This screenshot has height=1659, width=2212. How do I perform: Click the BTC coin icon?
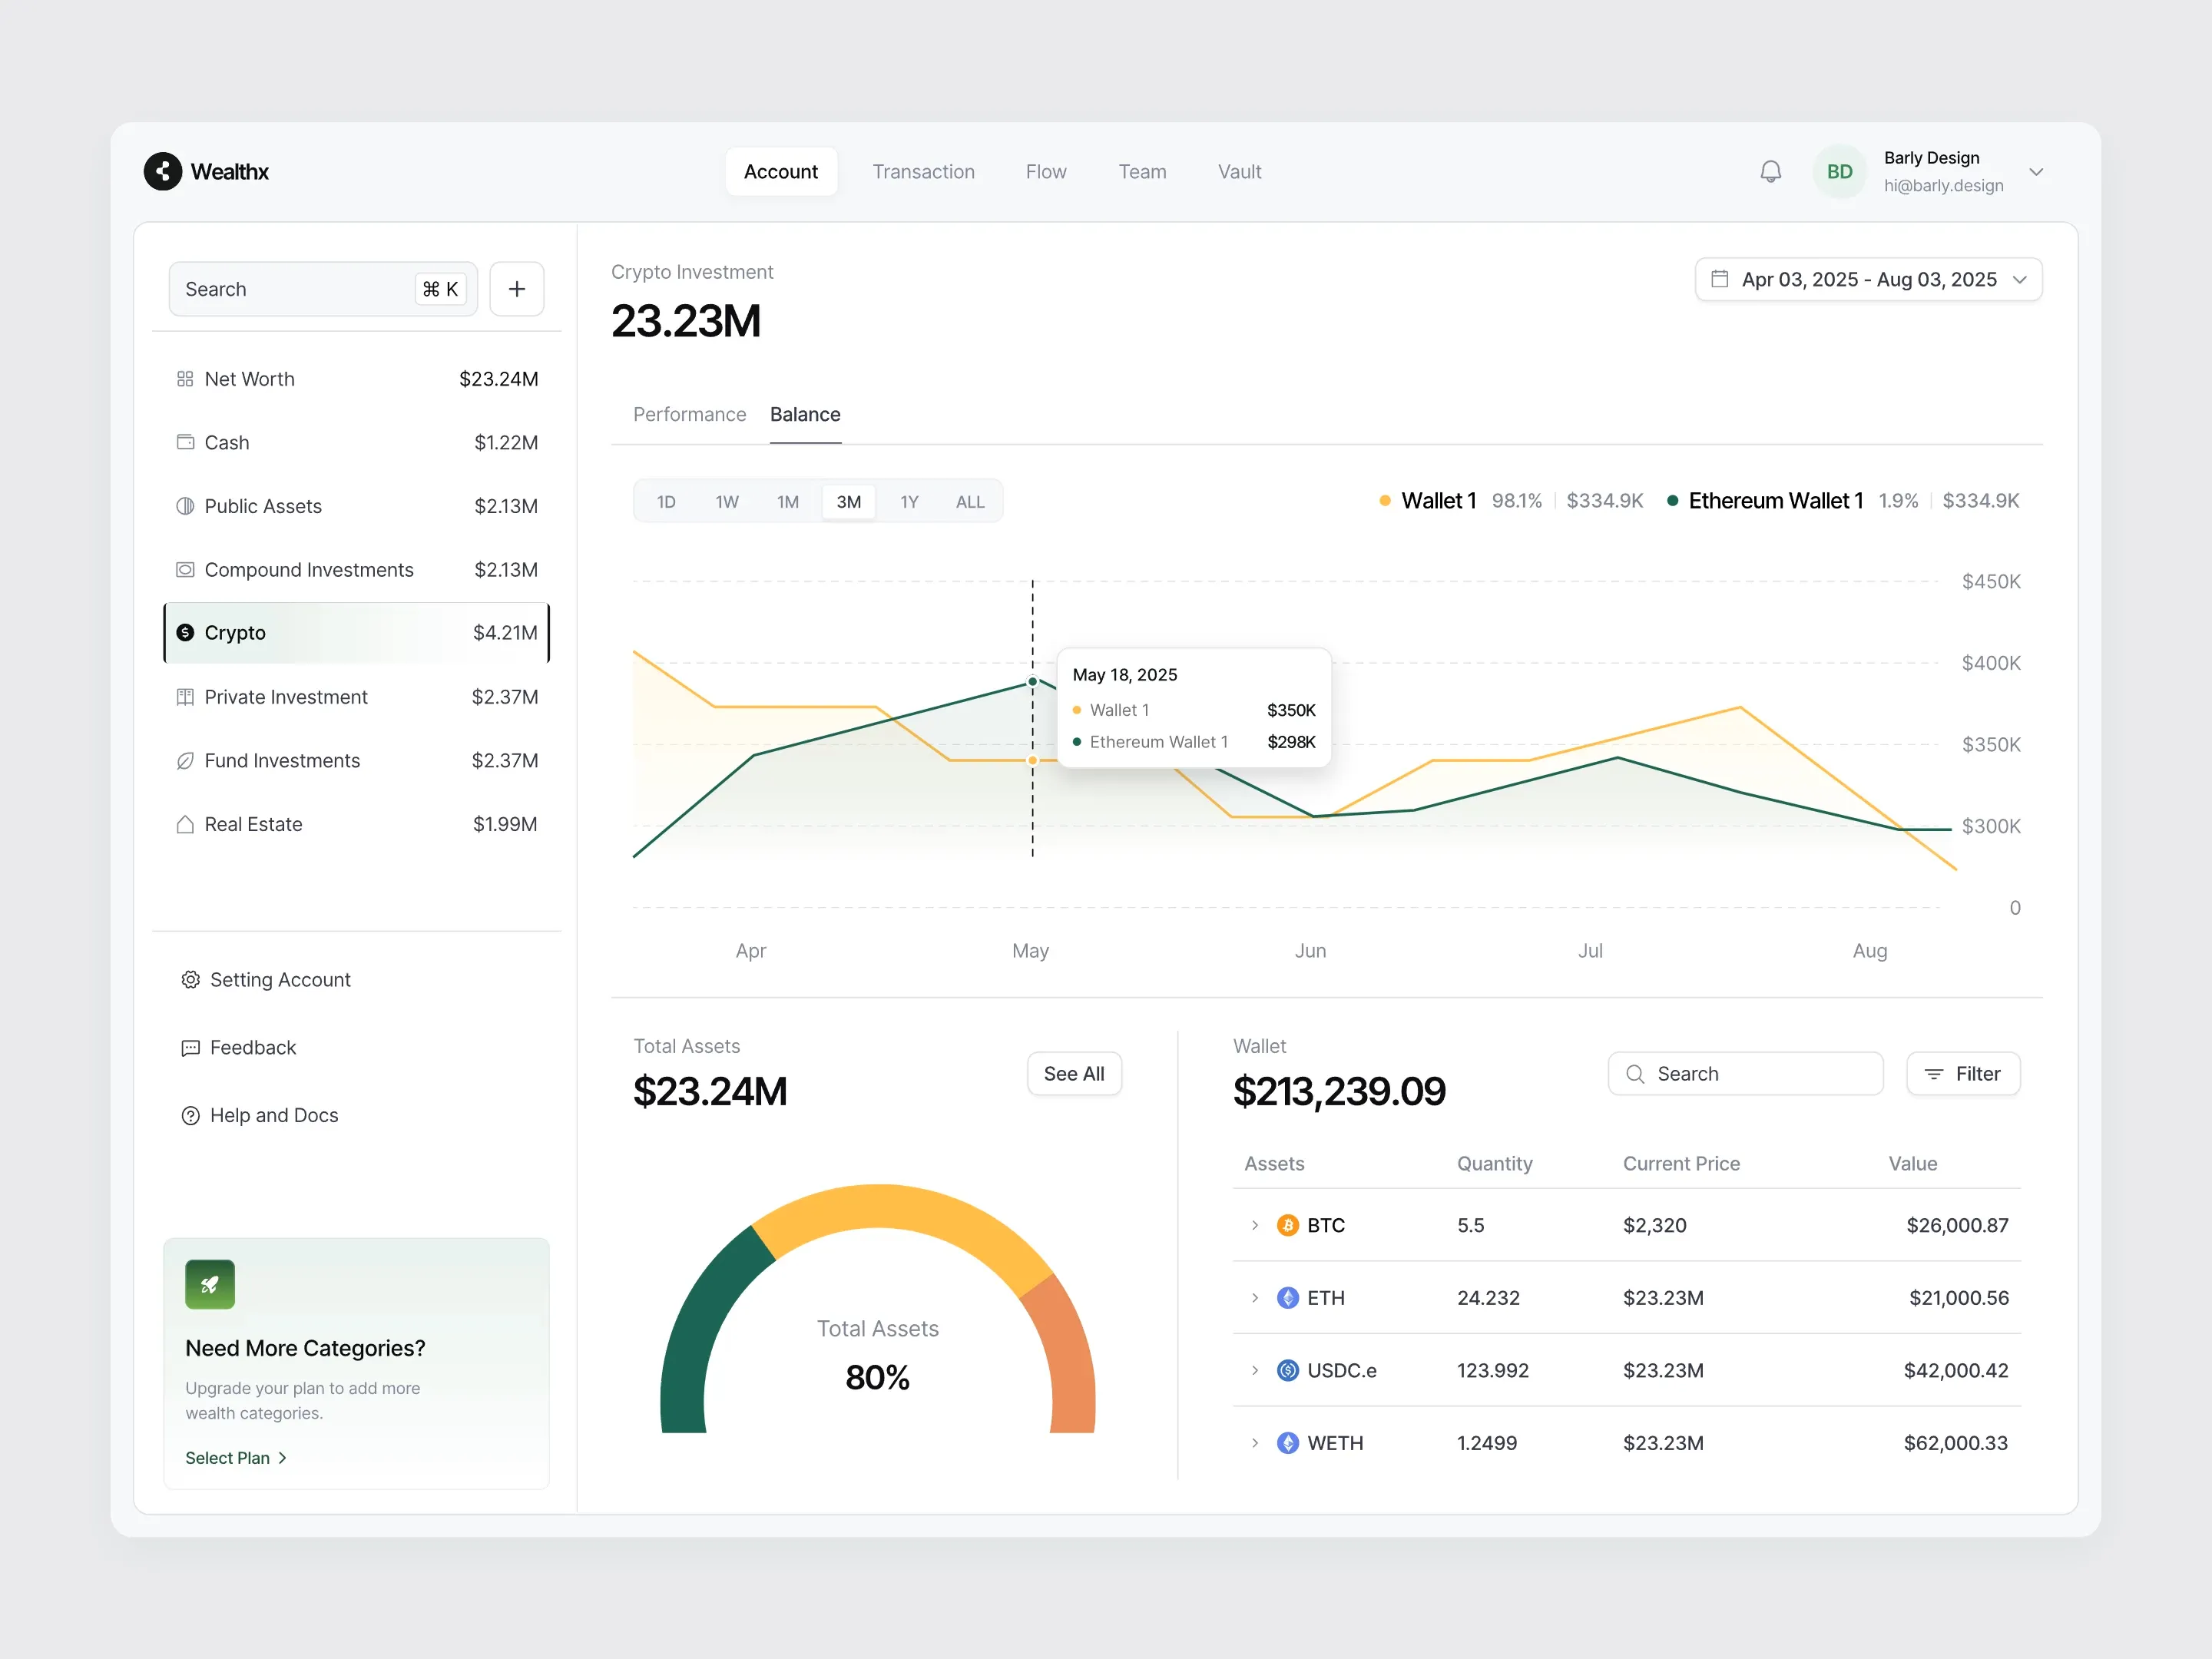[x=1288, y=1226]
